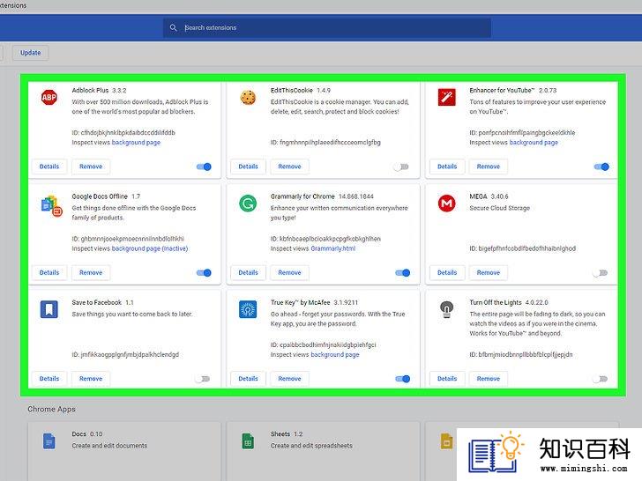The image size is (642, 481).
Task: Click the Adblock Plus ID text
Action: pos(123,132)
